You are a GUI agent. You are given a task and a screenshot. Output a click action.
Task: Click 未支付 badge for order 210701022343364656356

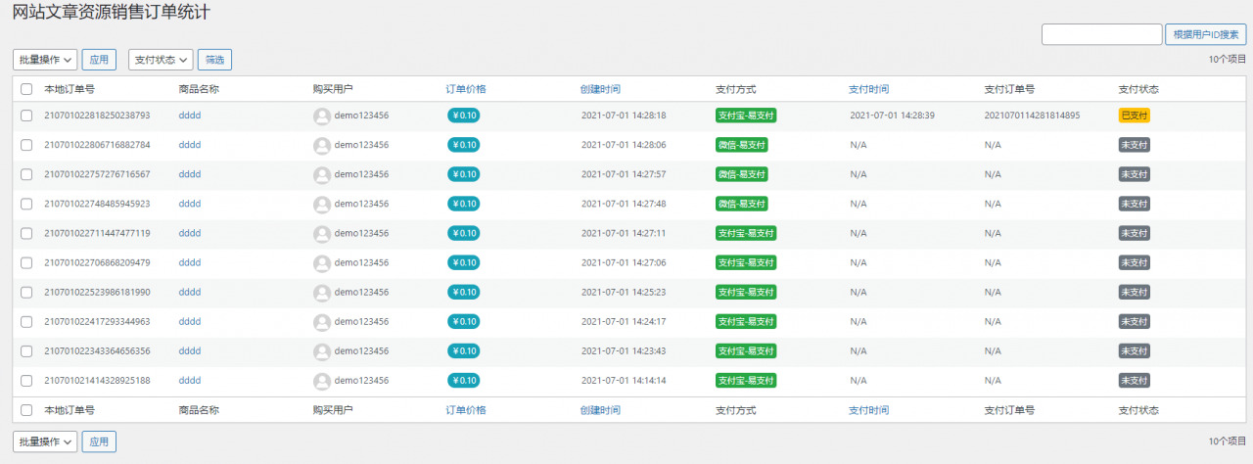click(x=1134, y=351)
